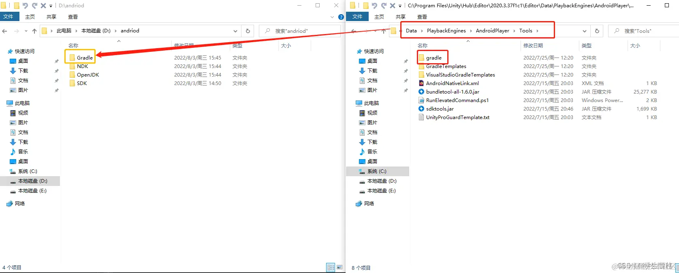
Task: Expand address history dropdown in right window
Action: pos(584,31)
